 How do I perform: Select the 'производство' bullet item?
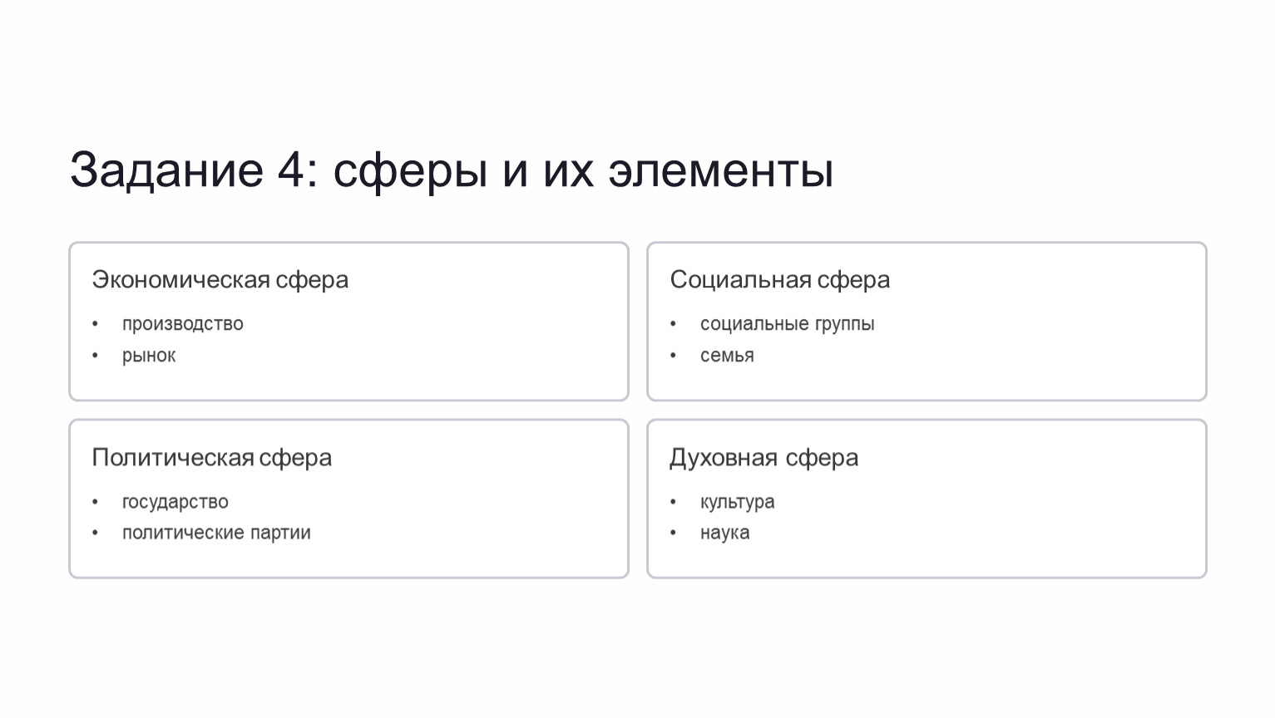(x=183, y=324)
